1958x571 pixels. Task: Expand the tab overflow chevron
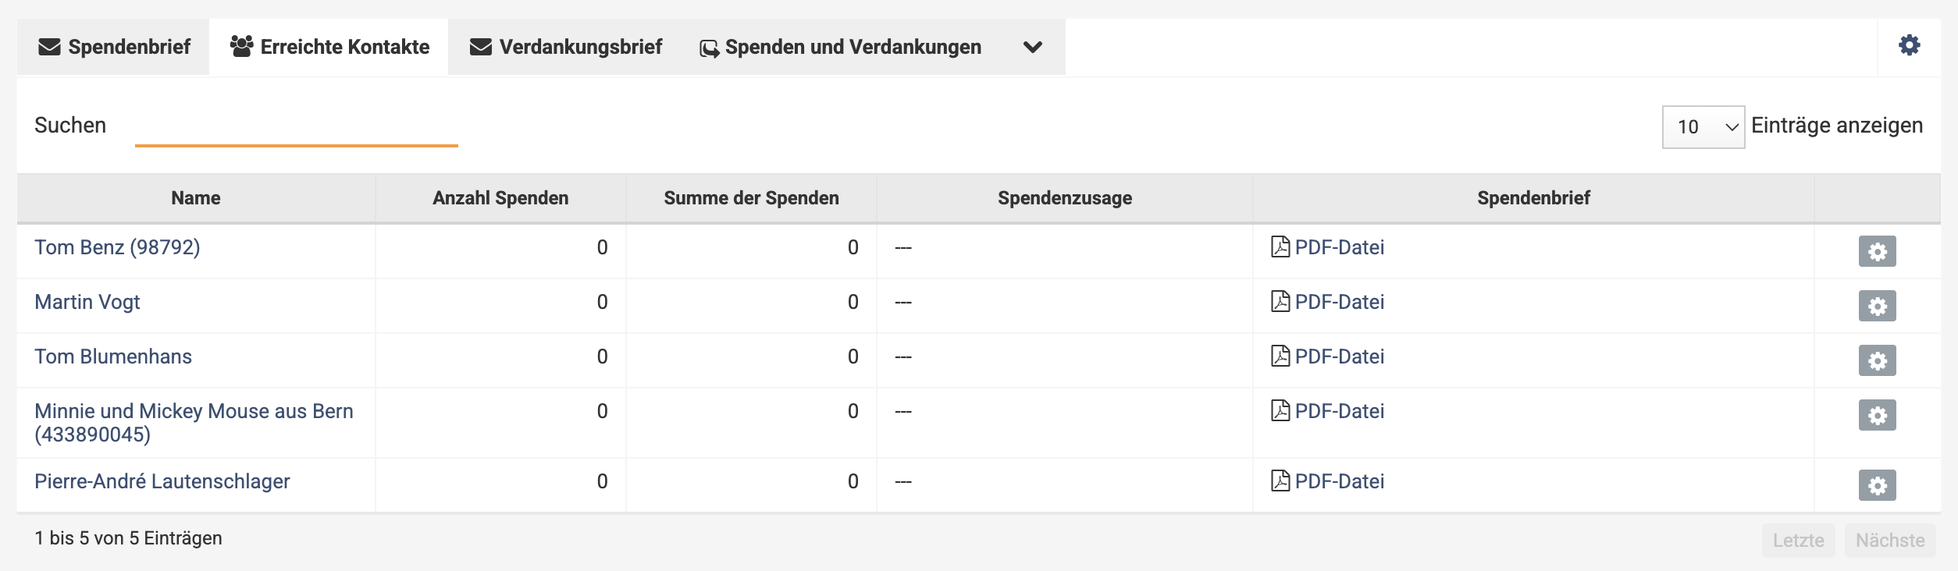tap(1032, 48)
